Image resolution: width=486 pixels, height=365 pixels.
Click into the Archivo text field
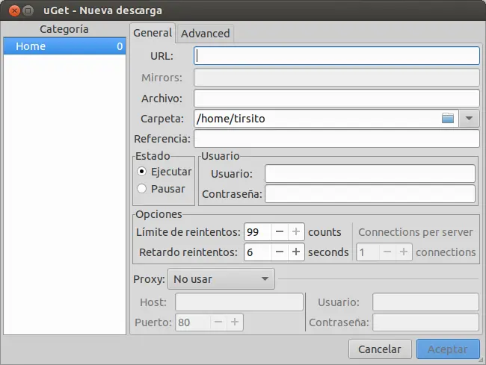(x=336, y=98)
